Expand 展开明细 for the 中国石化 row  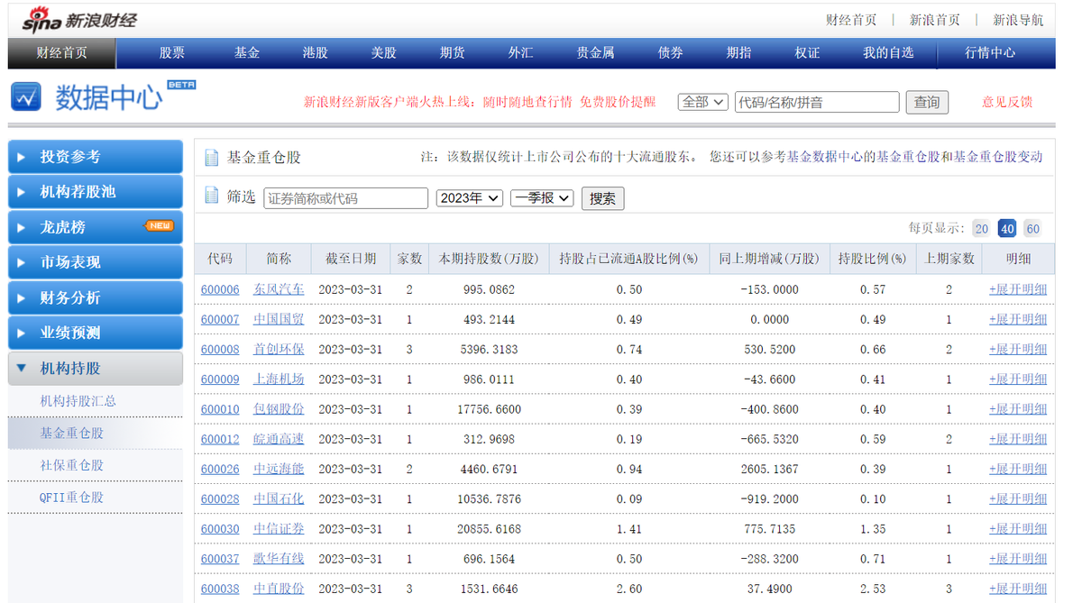1018,498
